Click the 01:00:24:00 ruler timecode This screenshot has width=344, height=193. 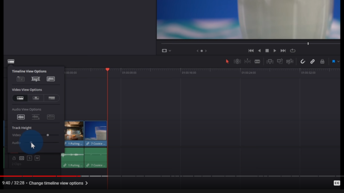[249, 73]
